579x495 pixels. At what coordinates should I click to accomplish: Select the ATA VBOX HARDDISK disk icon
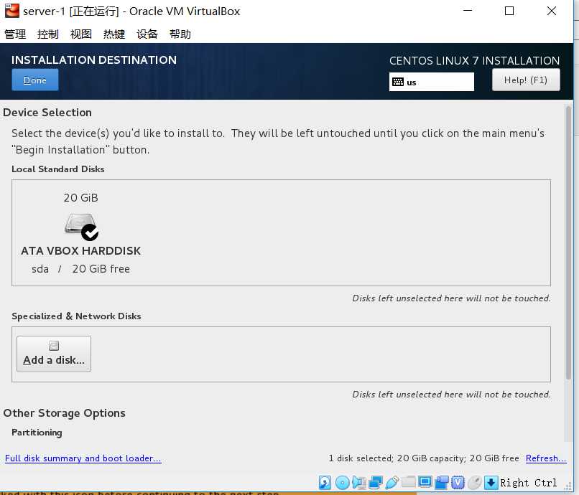82,226
